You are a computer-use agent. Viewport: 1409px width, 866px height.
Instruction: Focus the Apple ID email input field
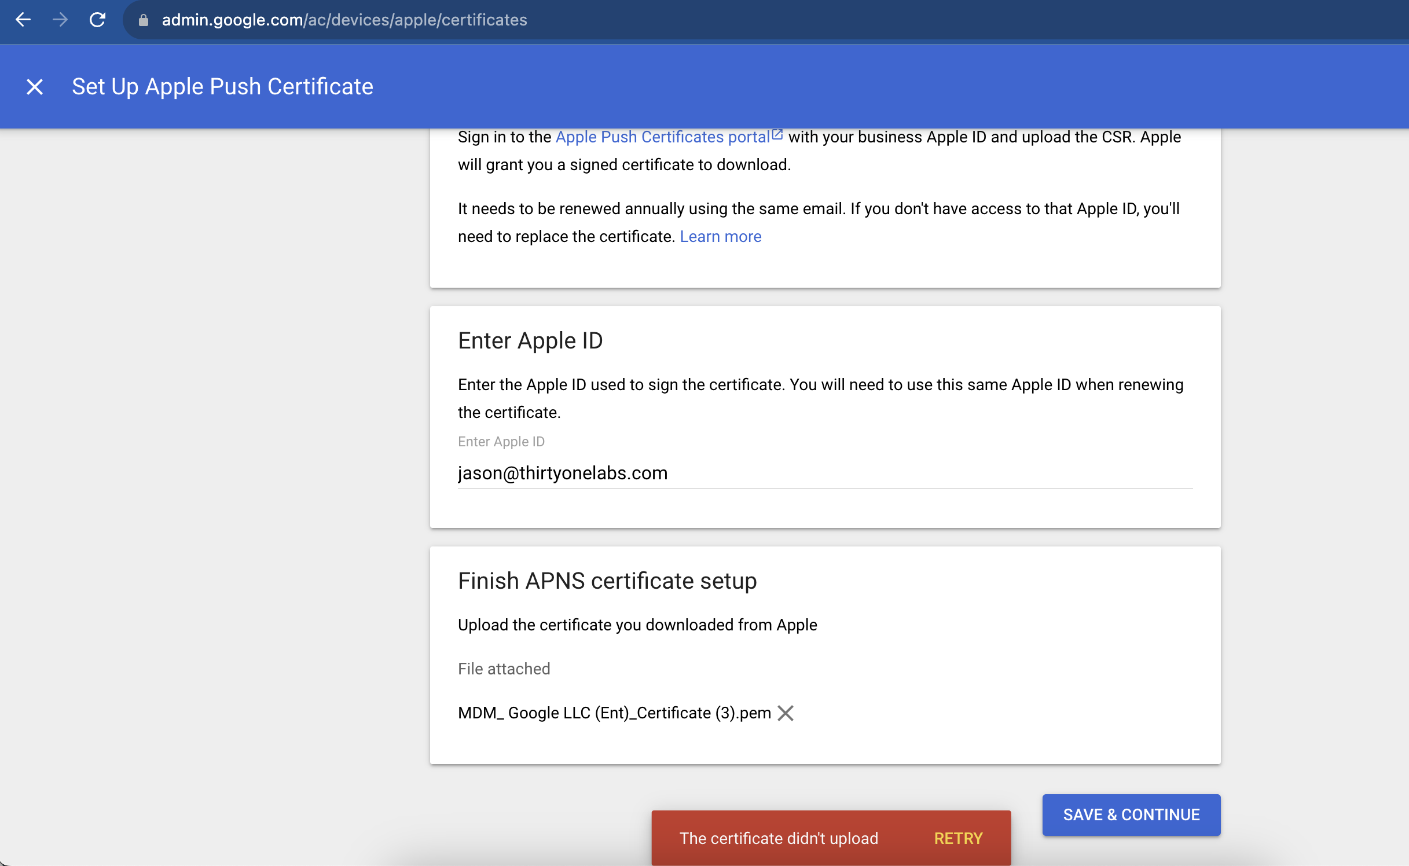(x=824, y=473)
